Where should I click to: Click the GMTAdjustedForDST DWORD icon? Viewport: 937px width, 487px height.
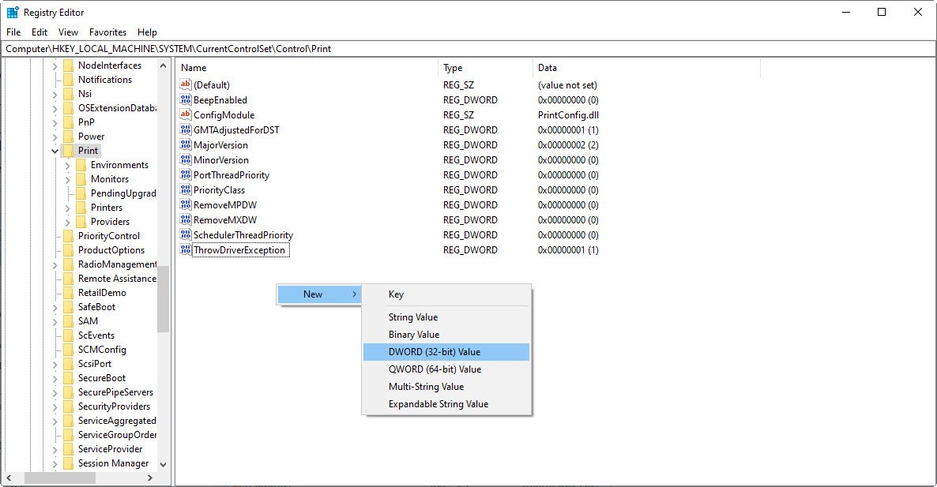[x=185, y=129]
